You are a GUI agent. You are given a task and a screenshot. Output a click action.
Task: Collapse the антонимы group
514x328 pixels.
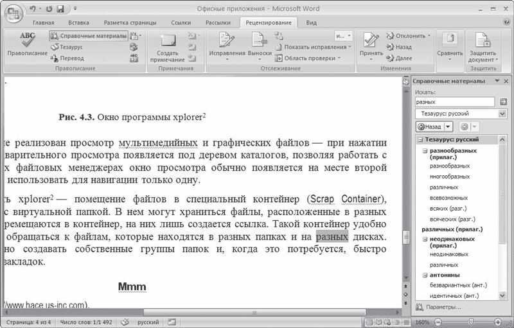(x=425, y=275)
